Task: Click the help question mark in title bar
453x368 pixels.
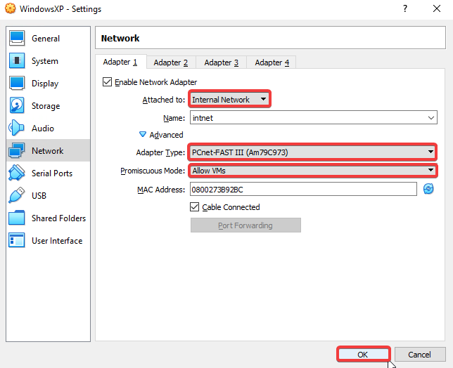Action: pos(405,8)
